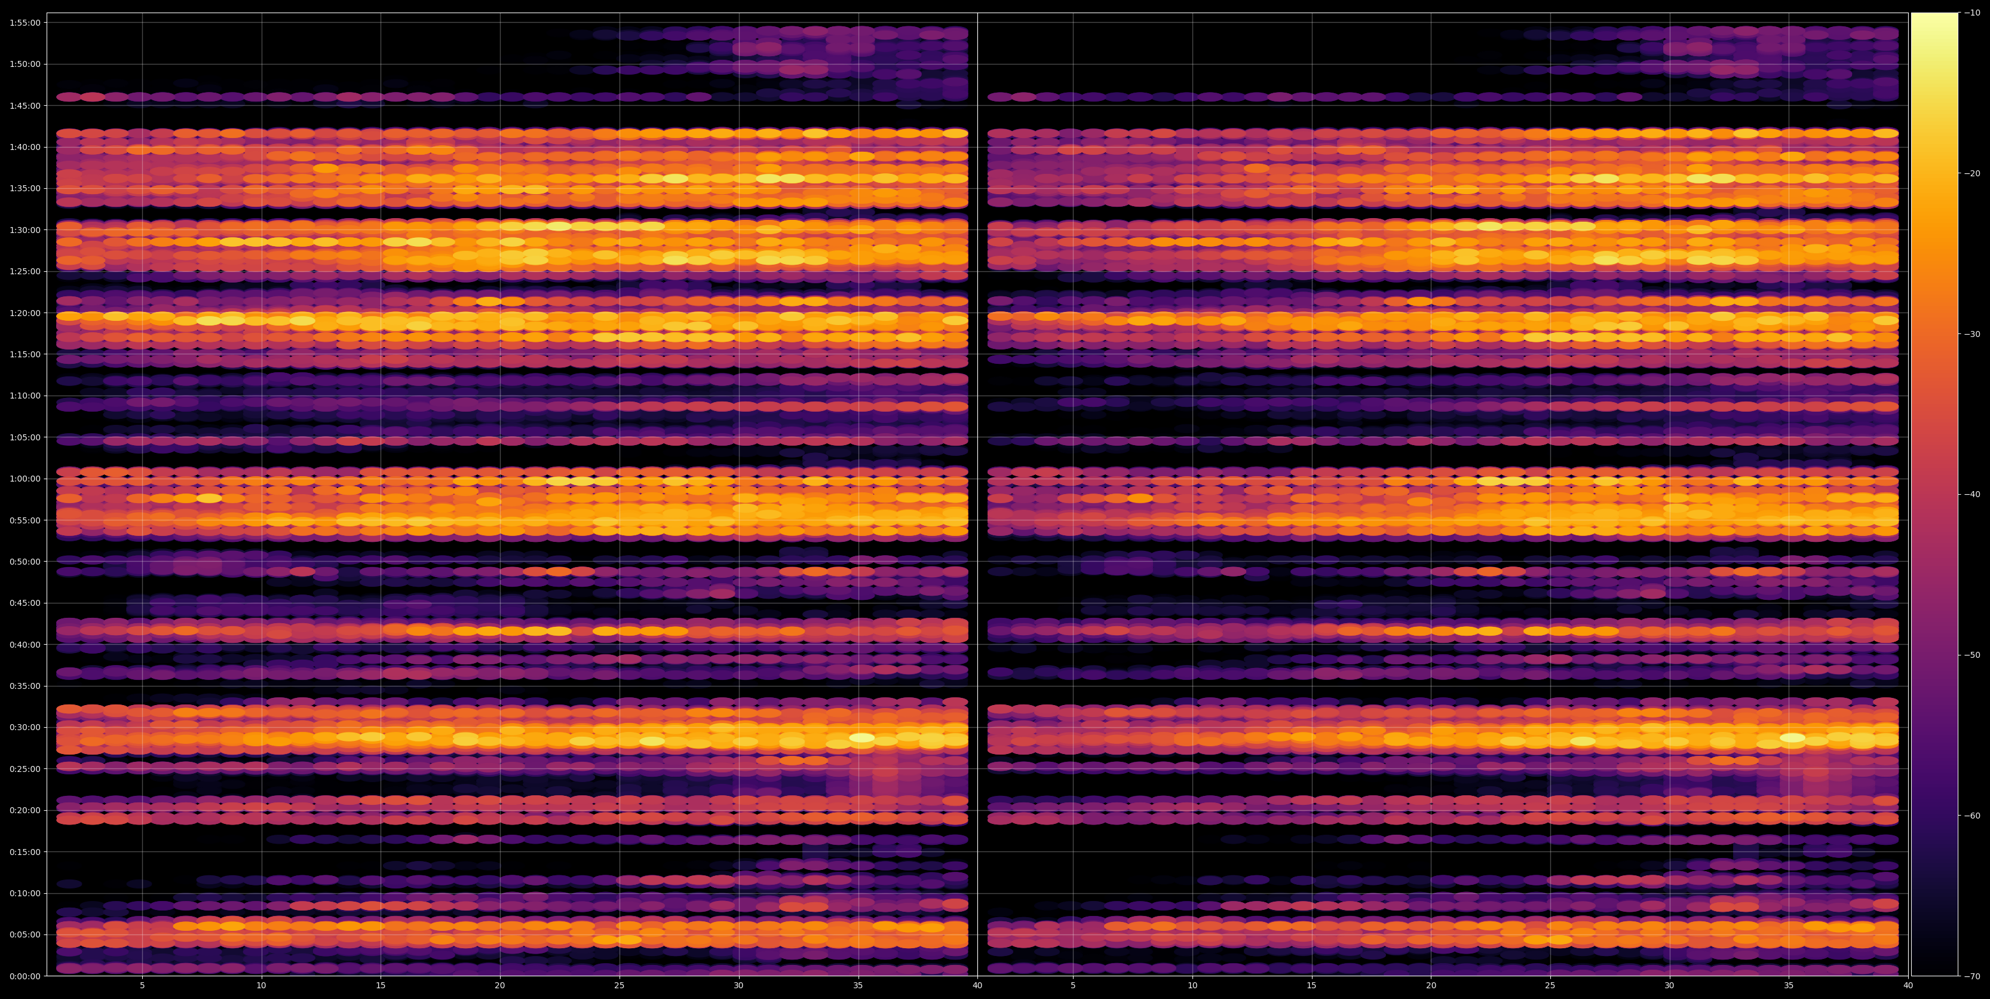Click x-axis label 35 under left panel
This screenshot has width=1990, height=999.
(858, 986)
